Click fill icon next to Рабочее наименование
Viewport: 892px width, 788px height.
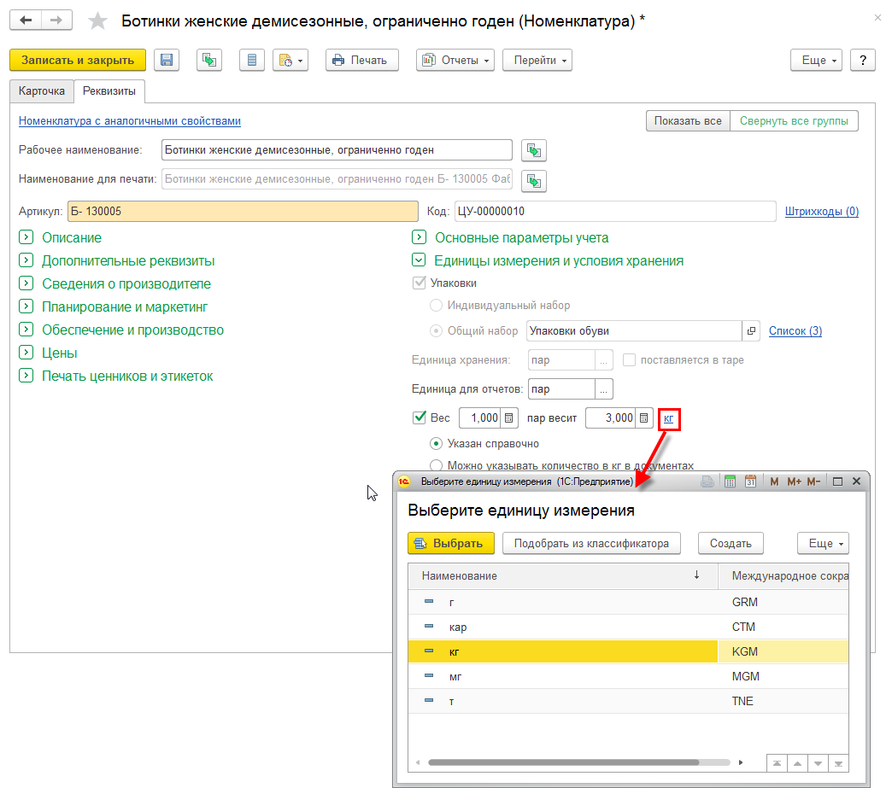point(534,151)
